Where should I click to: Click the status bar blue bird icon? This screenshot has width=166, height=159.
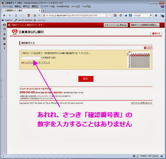pos(162,156)
